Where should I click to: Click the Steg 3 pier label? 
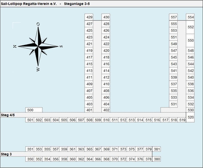6,154
